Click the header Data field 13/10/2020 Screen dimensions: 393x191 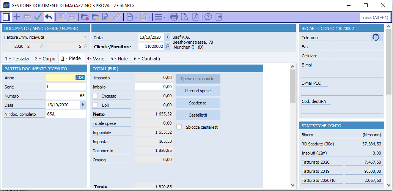(151, 37)
